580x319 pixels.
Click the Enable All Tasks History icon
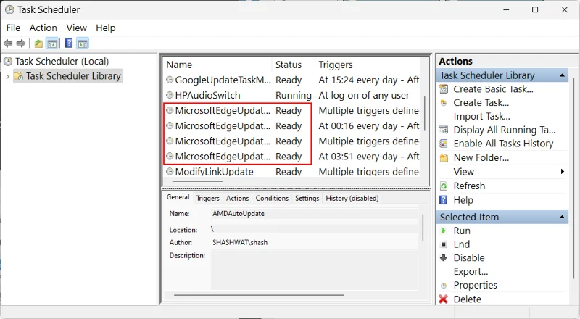point(444,144)
